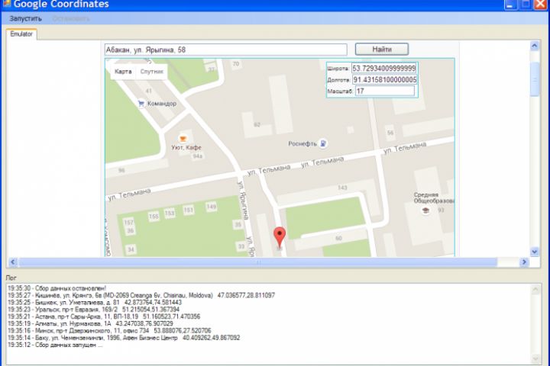Switch map view to Карта
This screenshot has width=550, height=366.
point(123,72)
